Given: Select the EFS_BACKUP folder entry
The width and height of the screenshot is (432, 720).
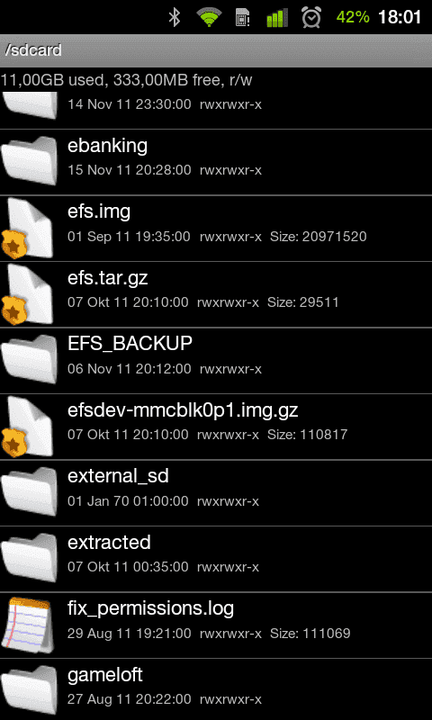Looking at the screenshot, I should [216, 361].
